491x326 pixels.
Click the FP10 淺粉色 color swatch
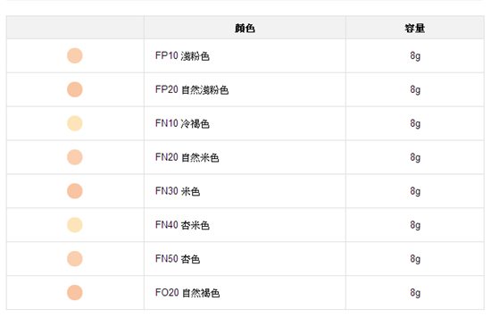click(x=75, y=55)
